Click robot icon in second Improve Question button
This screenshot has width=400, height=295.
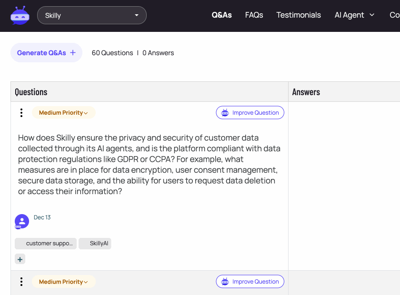(225, 282)
